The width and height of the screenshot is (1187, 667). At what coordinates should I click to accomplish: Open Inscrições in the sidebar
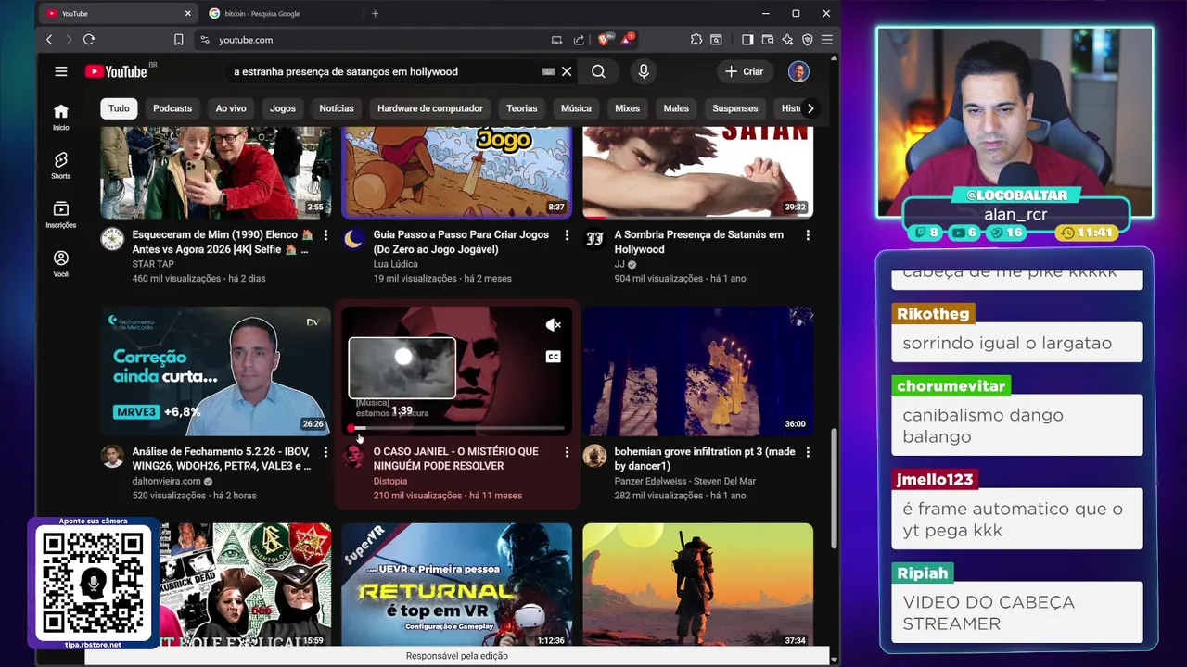pyautogui.click(x=61, y=215)
